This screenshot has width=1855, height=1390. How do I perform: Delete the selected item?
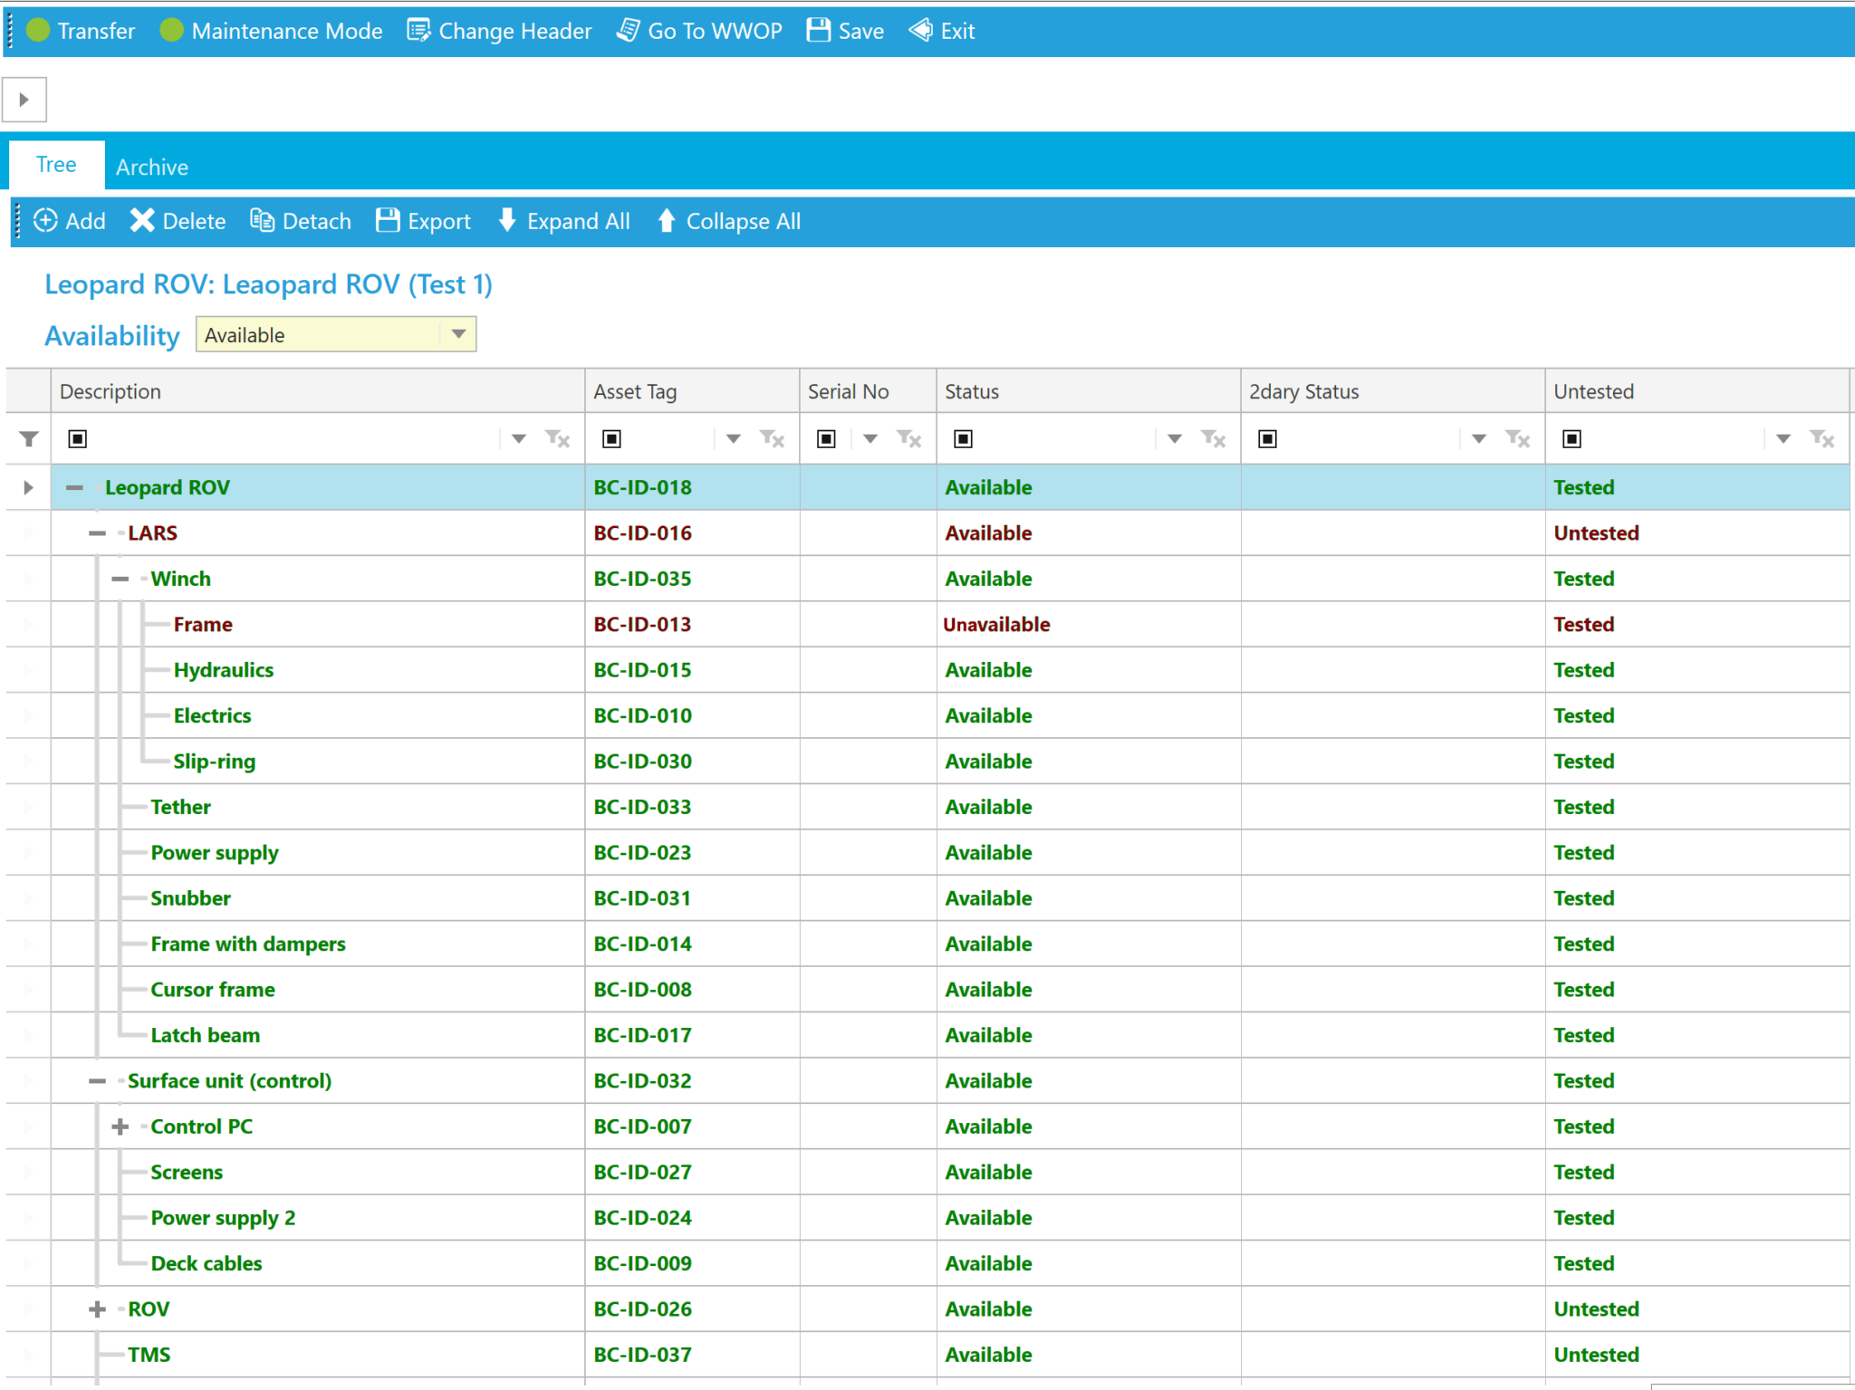pos(178,221)
